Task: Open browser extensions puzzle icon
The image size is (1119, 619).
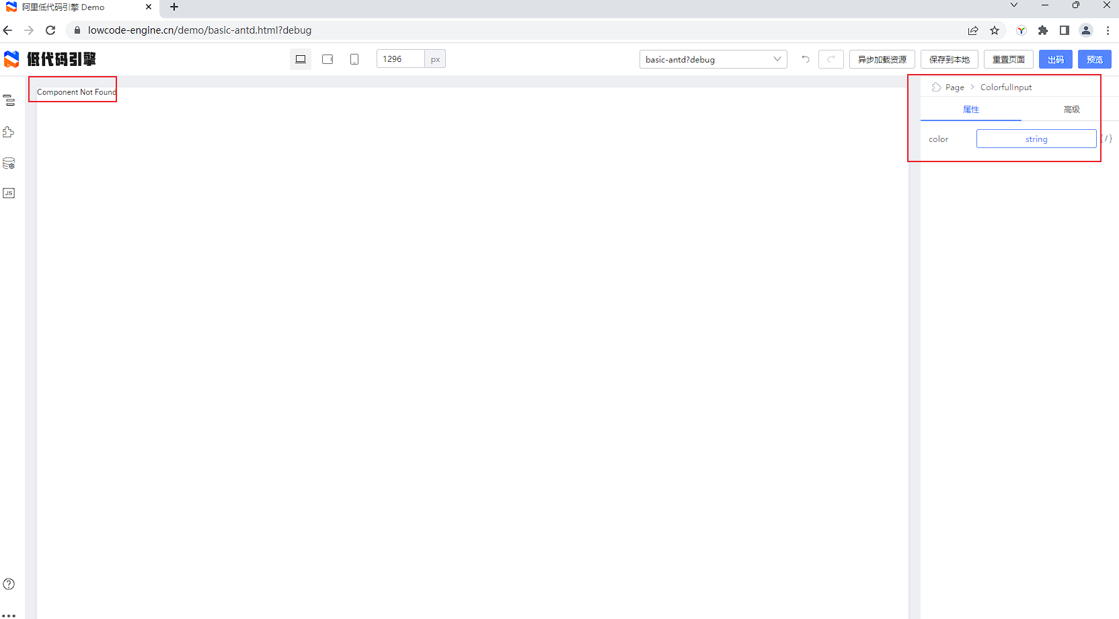Action: click(x=1043, y=30)
